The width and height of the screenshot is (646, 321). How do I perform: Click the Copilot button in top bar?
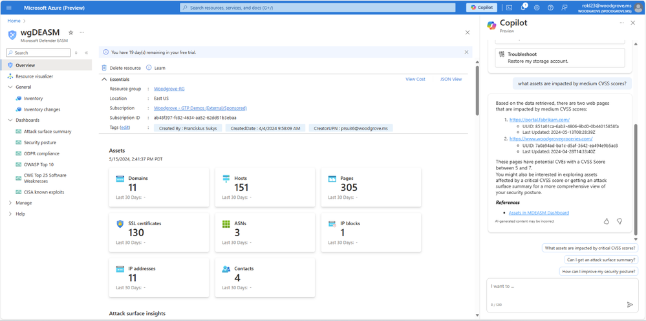click(x=482, y=7)
